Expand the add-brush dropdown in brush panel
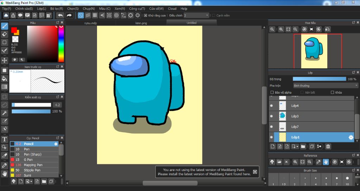Image resolution: width=360 pixels, height=191 pixels. point(31,182)
